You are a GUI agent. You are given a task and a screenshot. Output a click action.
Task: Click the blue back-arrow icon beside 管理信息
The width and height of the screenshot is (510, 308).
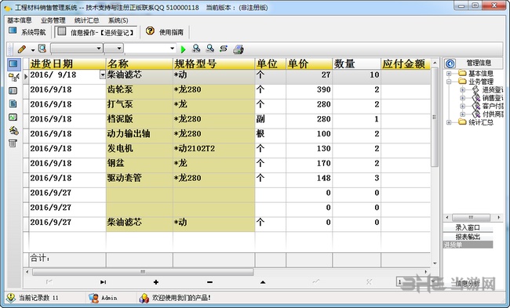450,63
